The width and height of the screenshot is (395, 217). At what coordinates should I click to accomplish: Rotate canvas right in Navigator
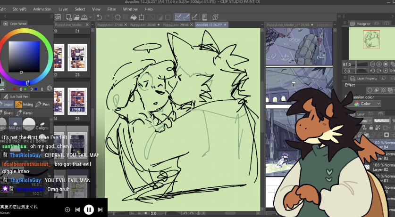click(x=379, y=71)
